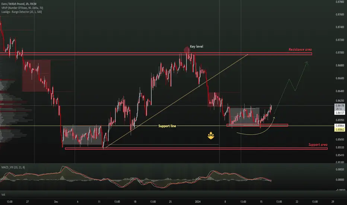
Task: Click 0.85530 on the price axis
Action: point(340,147)
